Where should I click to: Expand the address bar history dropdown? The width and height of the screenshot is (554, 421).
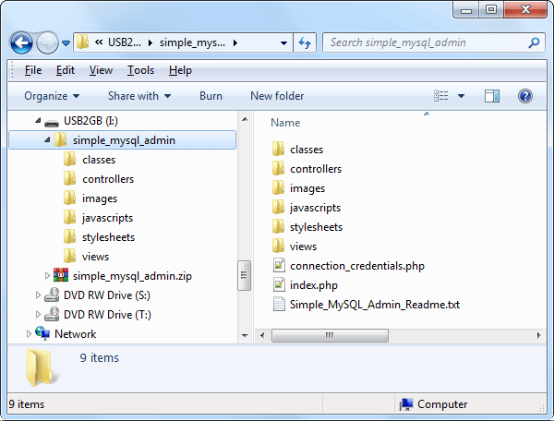pyautogui.click(x=283, y=43)
